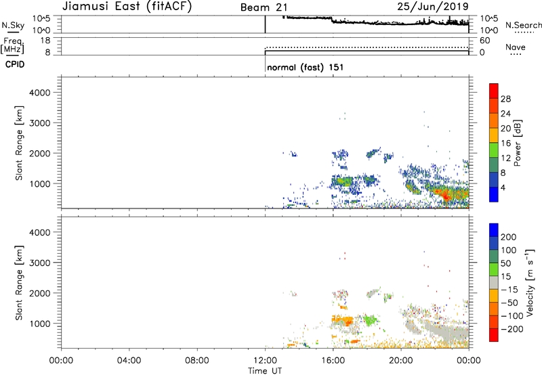The height and width of the screenshot is (375, 542).
Task: Click the 'Power [dB]' colorbar label
Action: coord(518,143)
